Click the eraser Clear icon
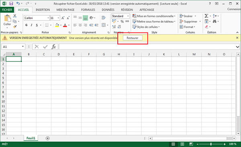The width and height of the screenshot is (241, 147). pyautogui.click(x=206, y=27)
